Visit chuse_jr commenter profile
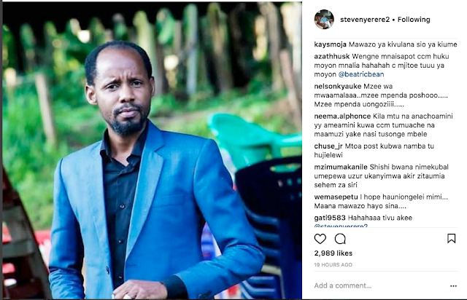 pos(328,146)
